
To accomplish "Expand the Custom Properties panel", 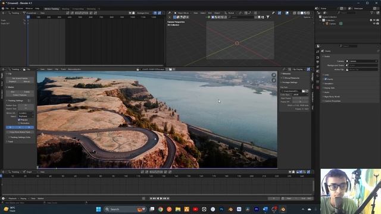I will point(332,101).
